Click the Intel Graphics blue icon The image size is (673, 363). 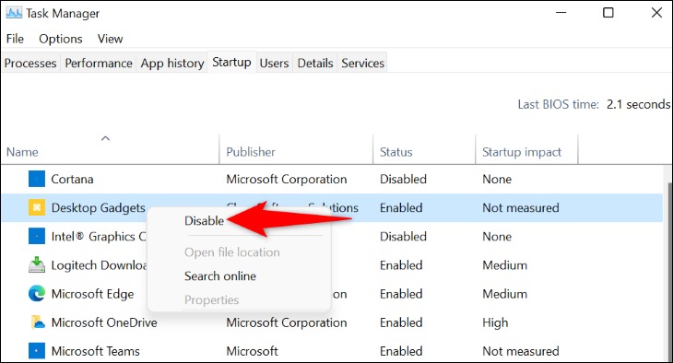(x=37, y=237)
